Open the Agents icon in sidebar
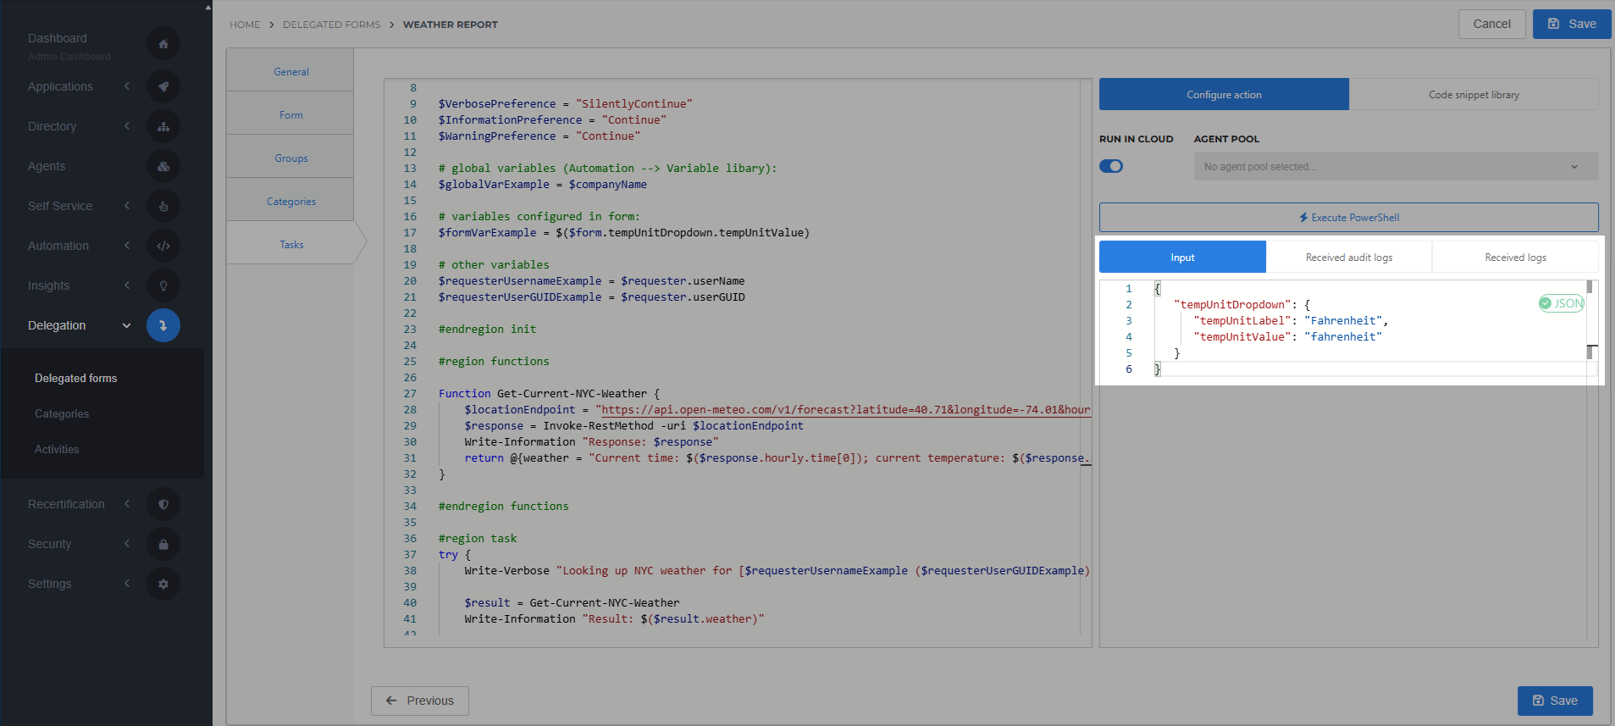Viewport: 1615px width, 726px height. (x=163, y=166)
